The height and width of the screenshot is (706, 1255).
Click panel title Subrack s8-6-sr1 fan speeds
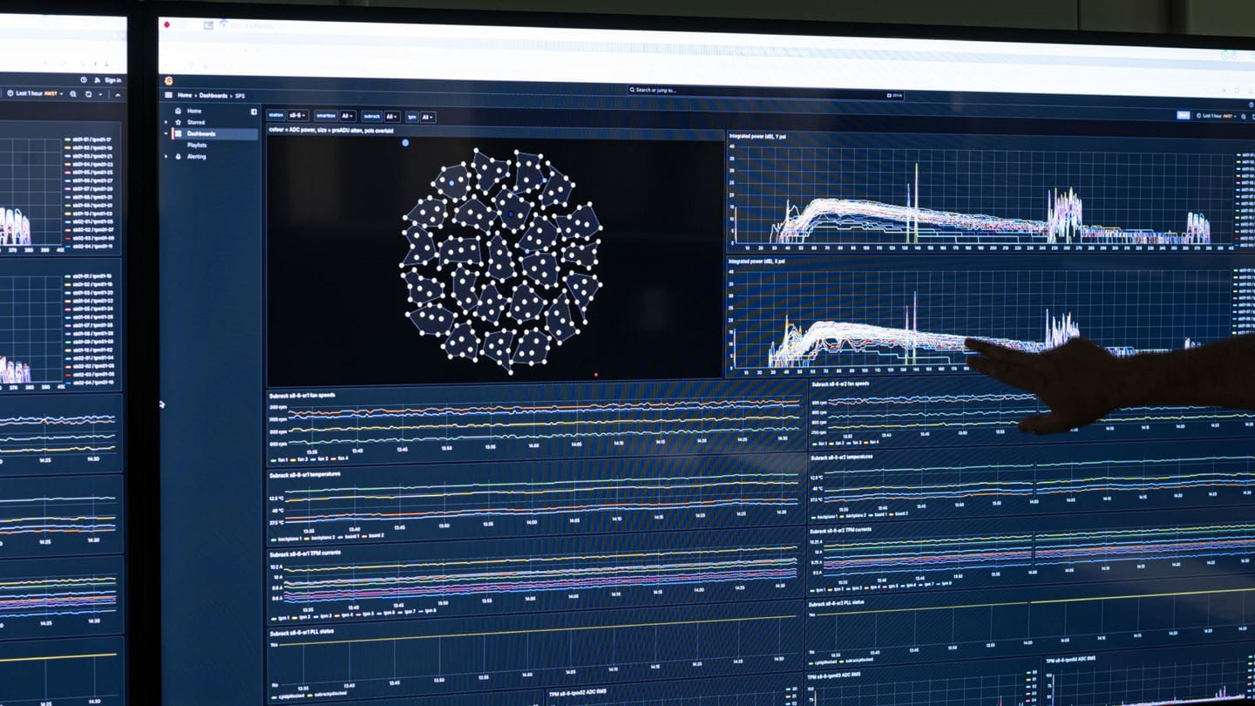click(x=302, y=396)
